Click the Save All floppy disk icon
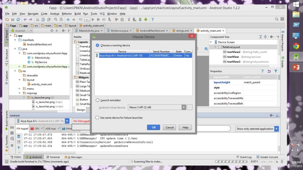 (x=12, y=19)
